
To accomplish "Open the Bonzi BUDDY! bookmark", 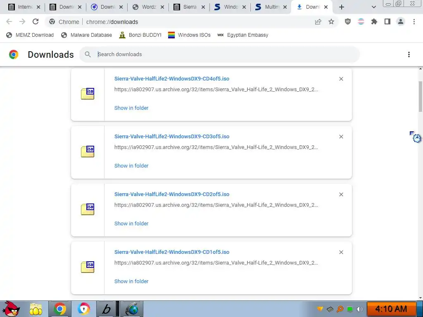I will pyautogui.click(x=140, y=35).
